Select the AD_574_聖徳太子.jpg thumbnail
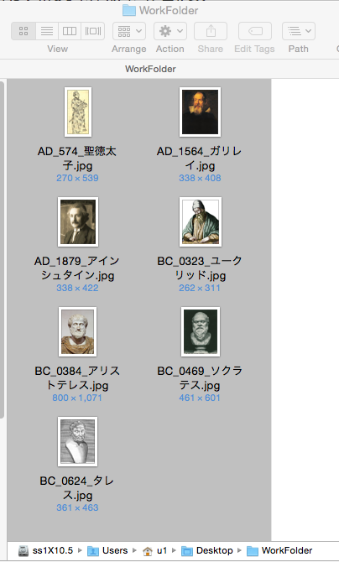Viewport: 339px width, 562px height. coord(78,112)
